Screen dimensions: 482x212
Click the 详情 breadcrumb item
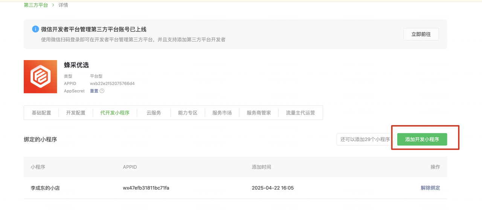point(63,5)
